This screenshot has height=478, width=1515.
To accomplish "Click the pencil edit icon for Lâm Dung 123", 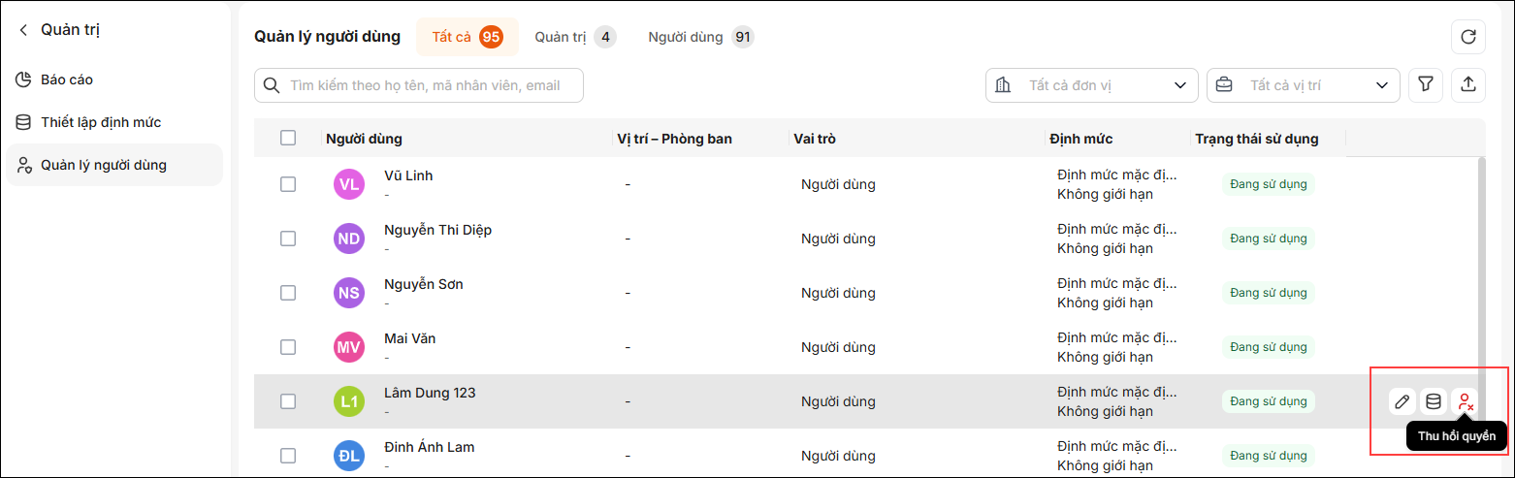I will pyautogui.click(x=1402, y=401).
